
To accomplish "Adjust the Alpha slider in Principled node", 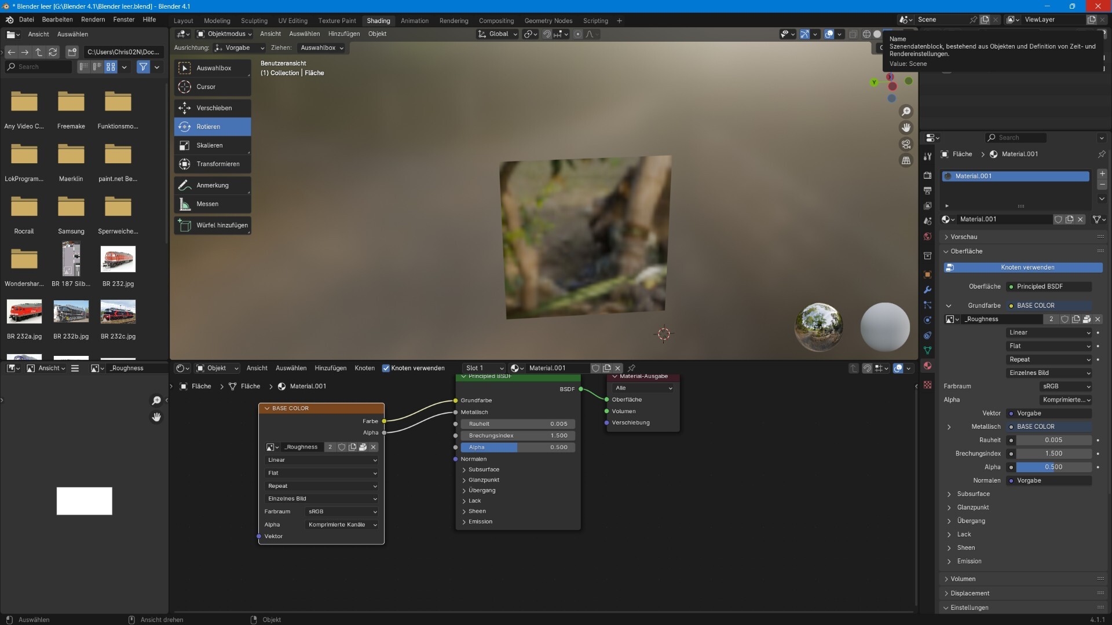I will pos(518,447).
